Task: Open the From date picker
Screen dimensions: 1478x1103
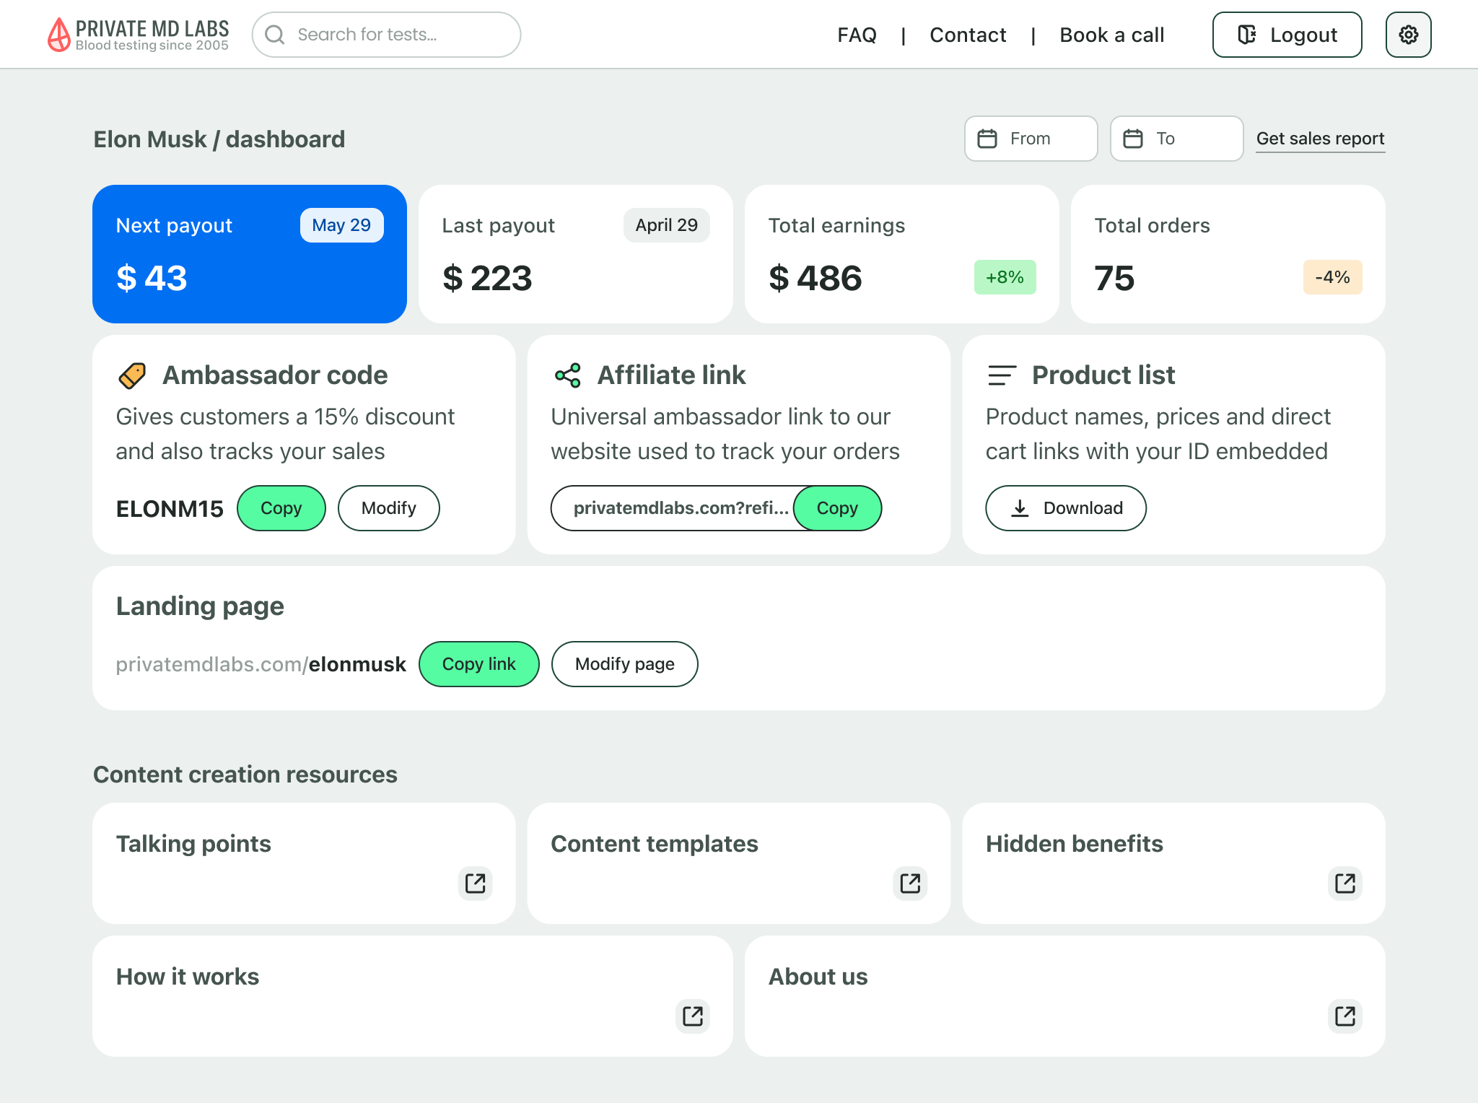Action: click(x=1031, y=139)
